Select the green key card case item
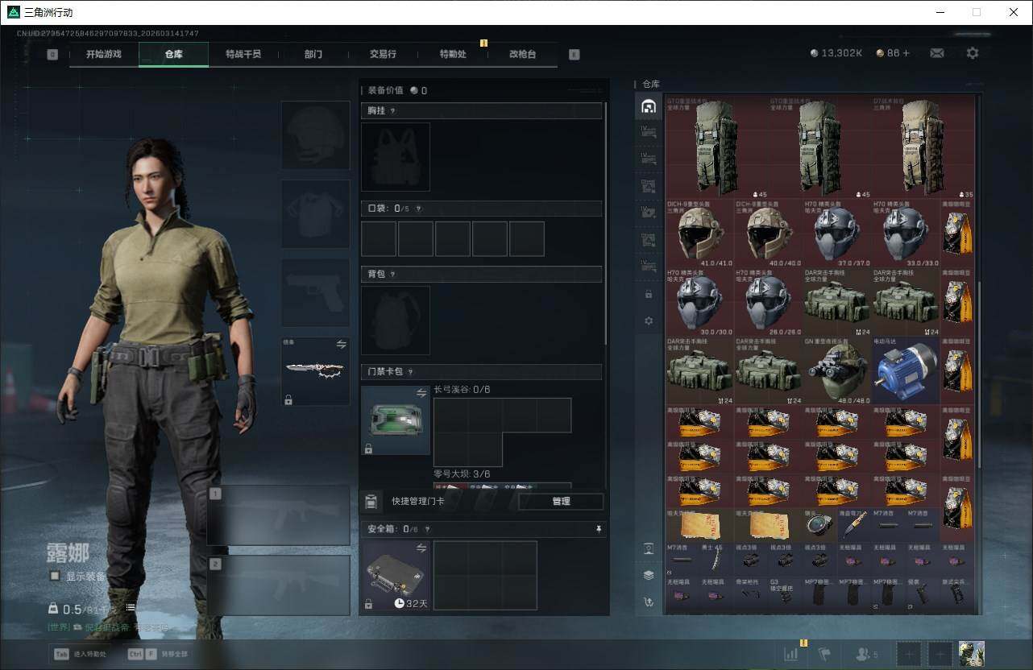1033x670 pixels. [x=396, y=420]
